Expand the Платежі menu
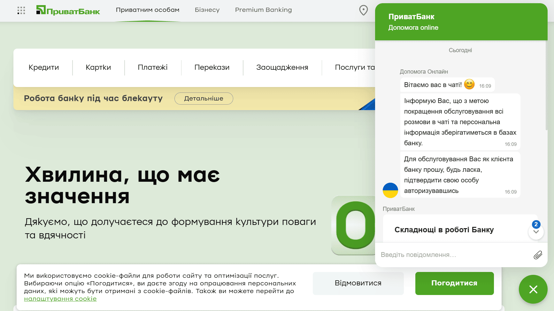The width and height of the screenshot is (554, 311). (153, 68)
